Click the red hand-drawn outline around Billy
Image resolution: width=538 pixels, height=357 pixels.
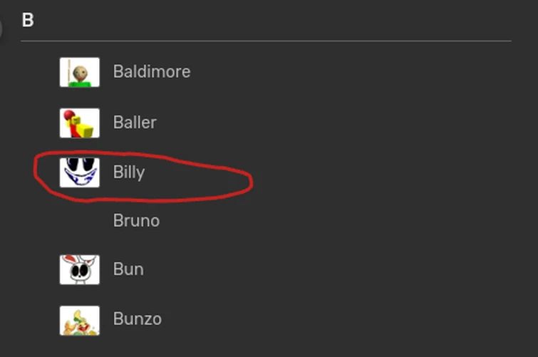click(x=251, y=182)
